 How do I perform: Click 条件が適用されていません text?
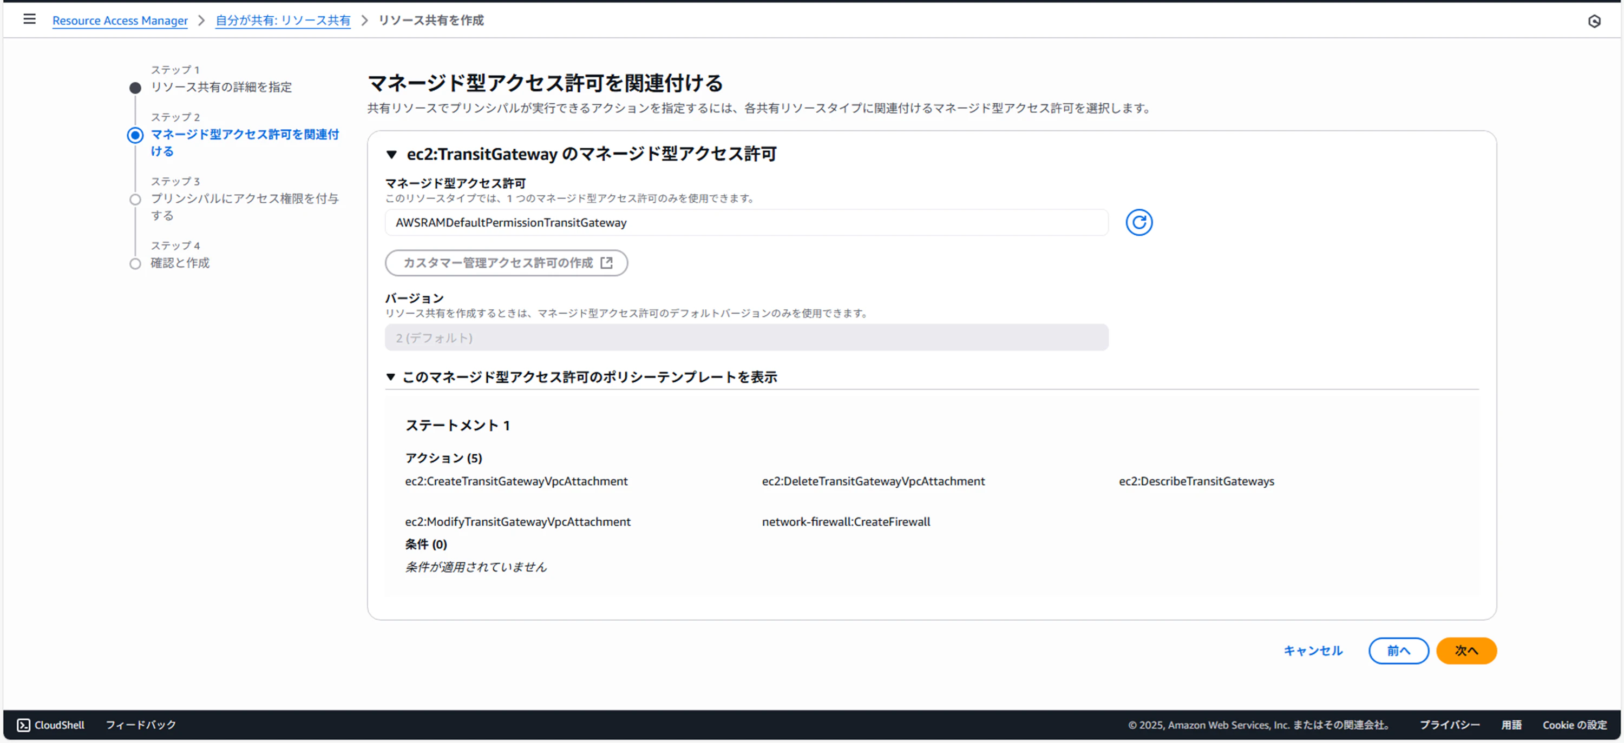tap(476, 567)
